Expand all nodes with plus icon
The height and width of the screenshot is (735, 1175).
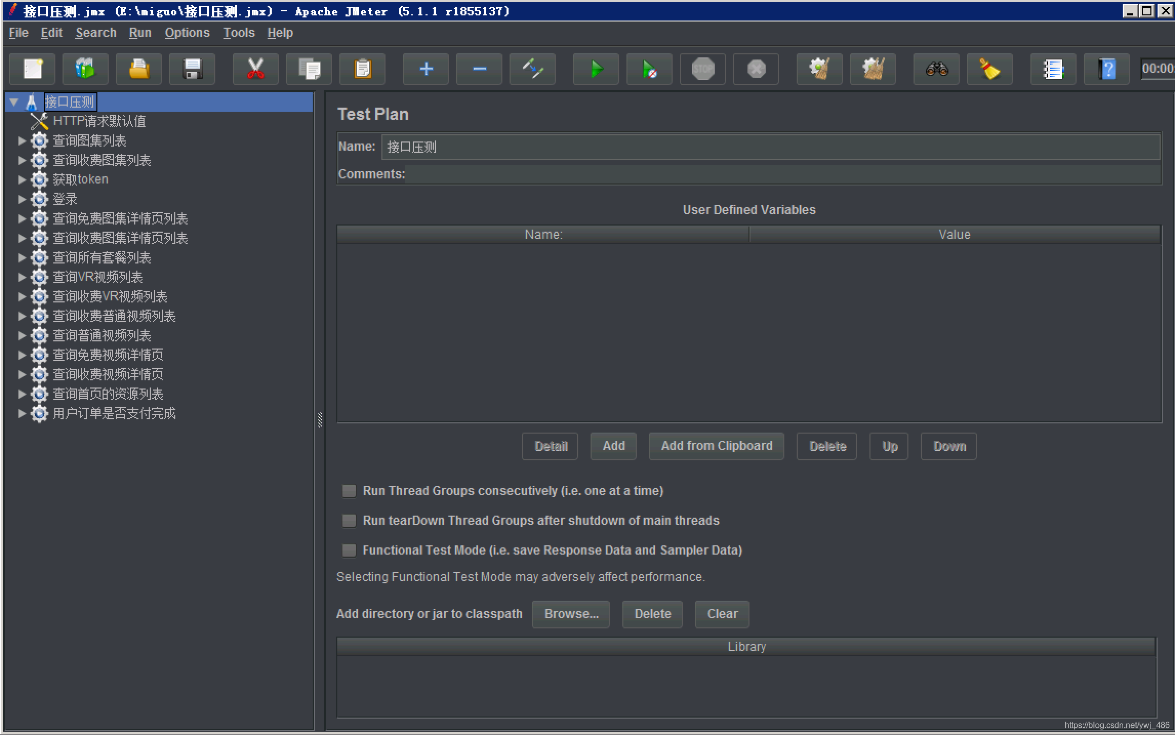tap(426, 69)
